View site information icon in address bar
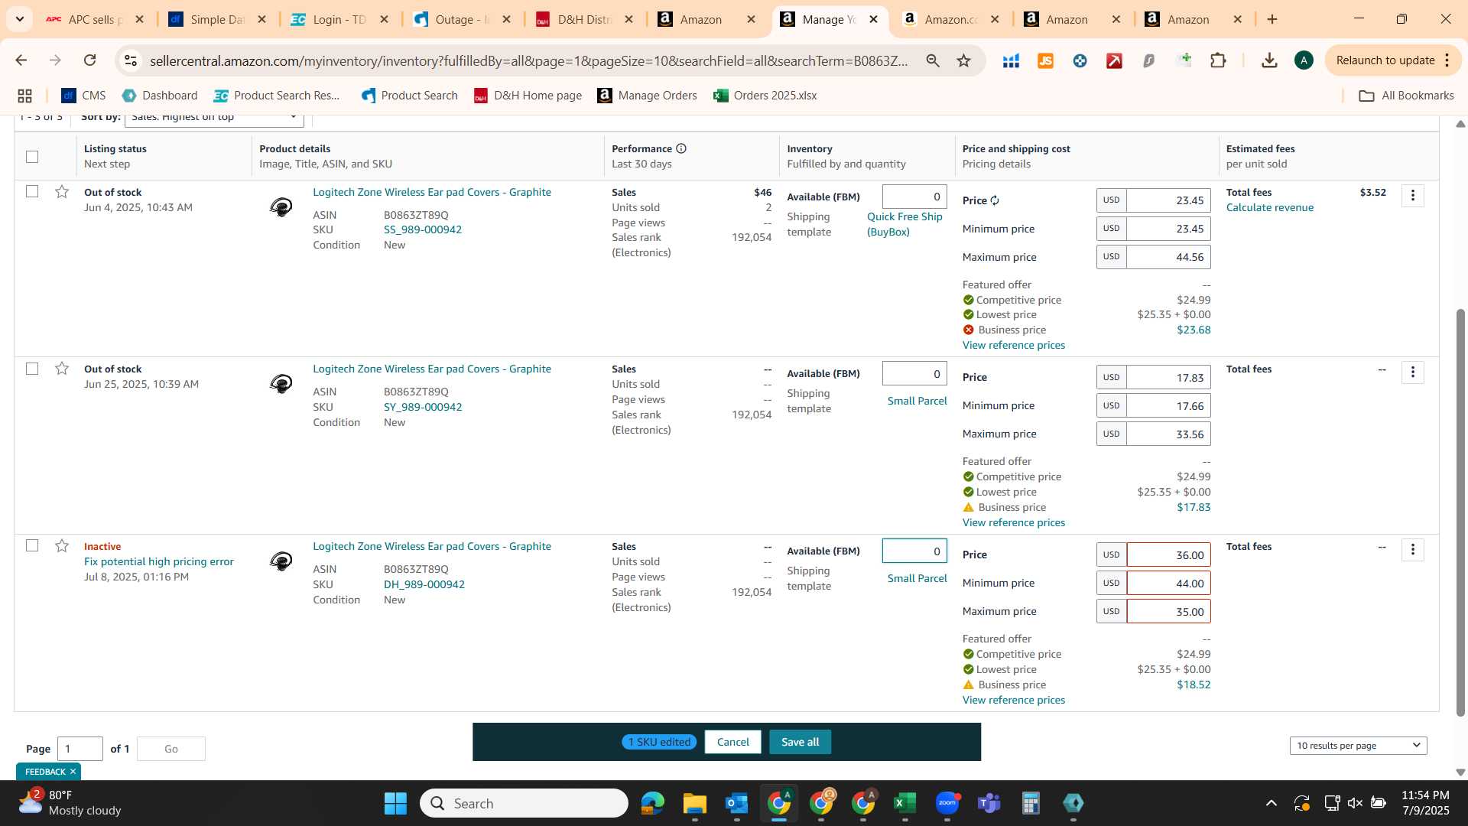Viewport: 1468px width, 826px height. (131, 60)
